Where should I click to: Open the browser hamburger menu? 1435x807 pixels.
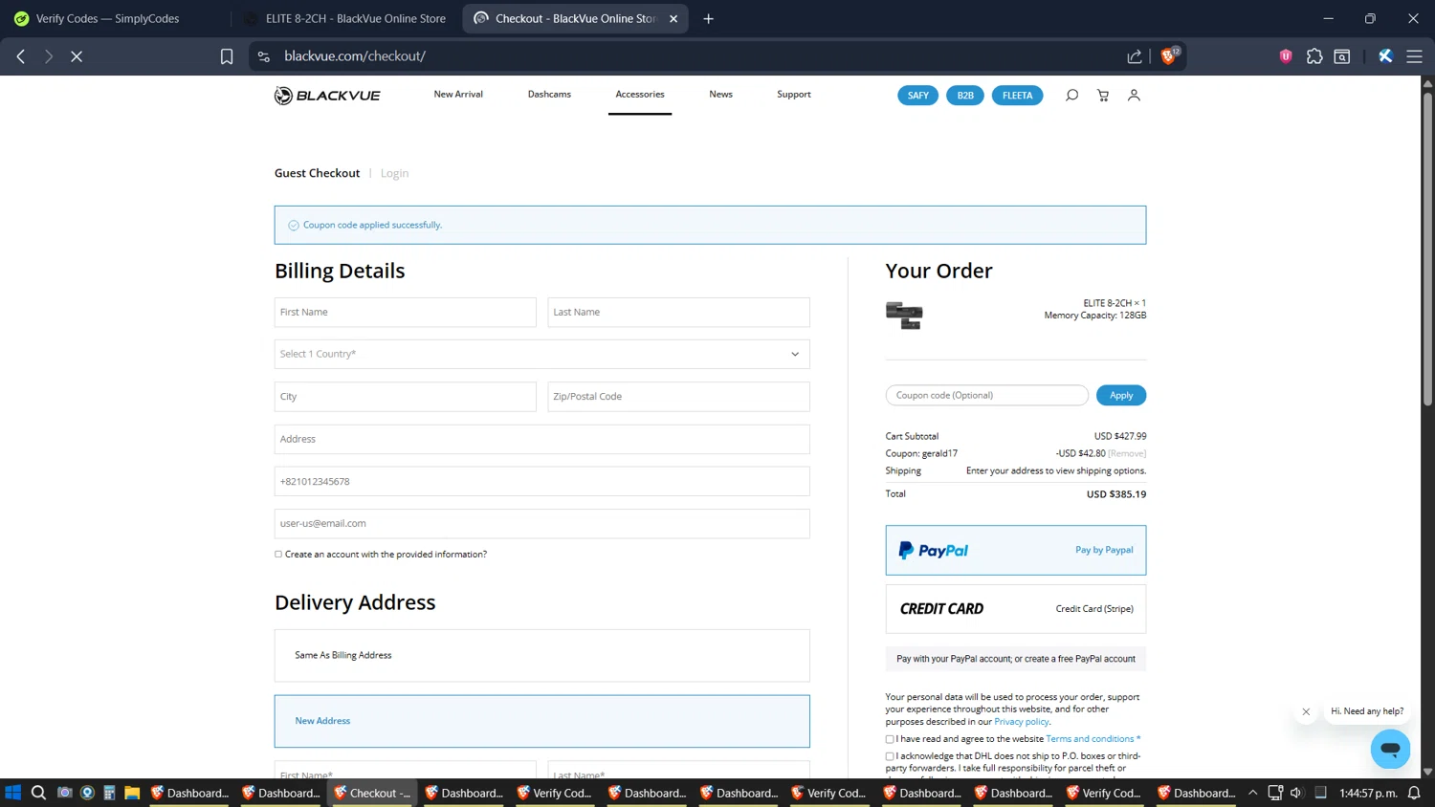click(1414, 56)
